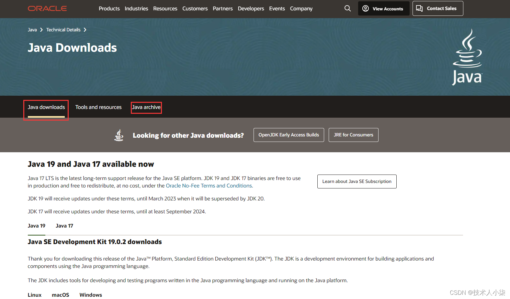Image resolution: width=510 pixels, height=299 pixels.
Task: Select the Linux platform tab
Action: (x=35, y=295)
